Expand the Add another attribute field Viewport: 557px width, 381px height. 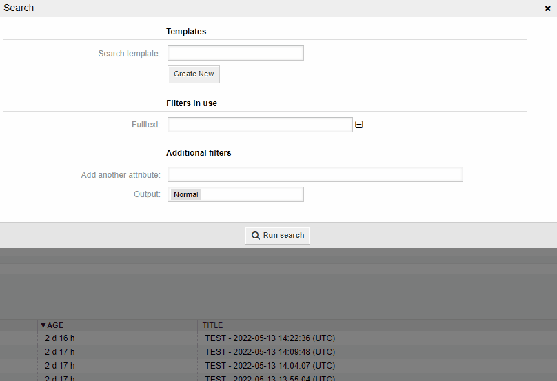(314, 174)
